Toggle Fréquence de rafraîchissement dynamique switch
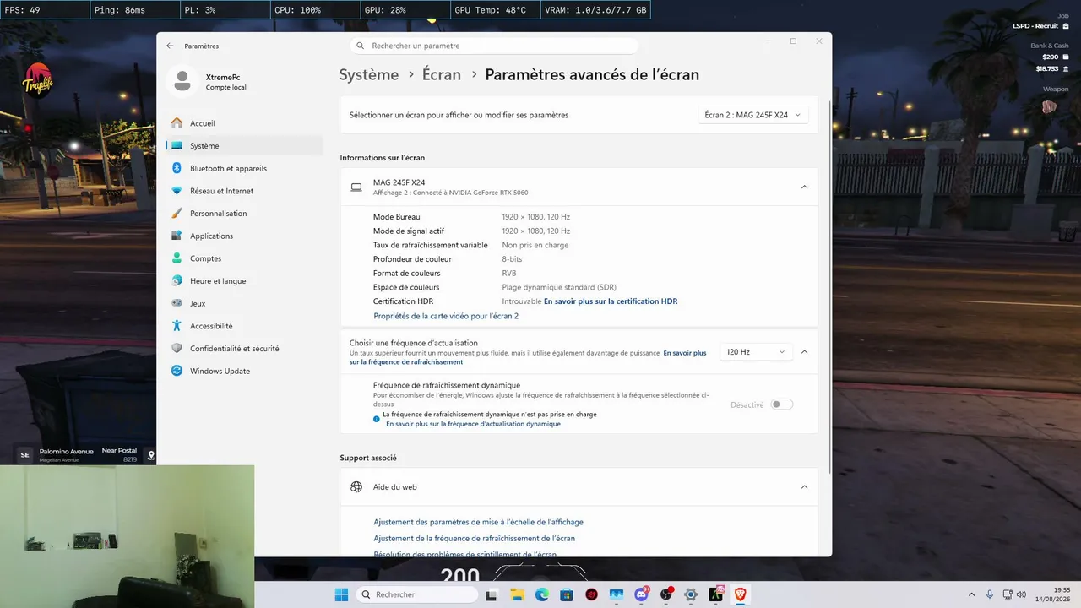The height and width of the screenshot is (608, 1081). point(782,404)
